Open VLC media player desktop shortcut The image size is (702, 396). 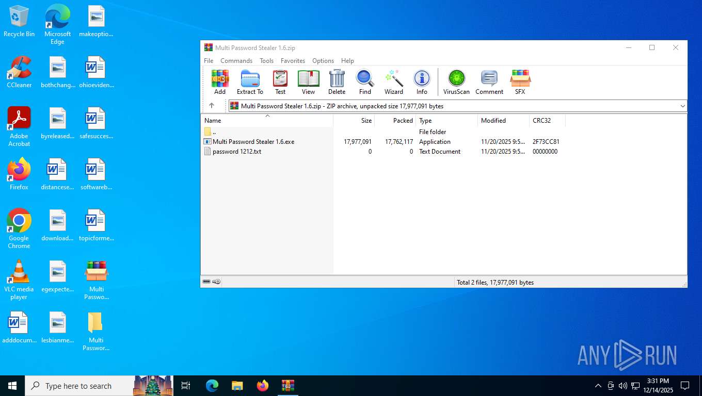tap(19, 280)
